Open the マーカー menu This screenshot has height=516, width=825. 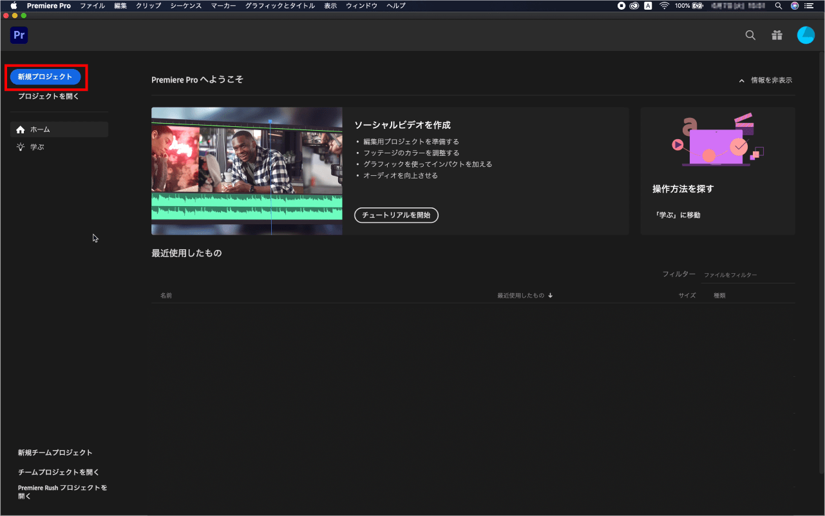pyautogui.click(x=223, y=6)
